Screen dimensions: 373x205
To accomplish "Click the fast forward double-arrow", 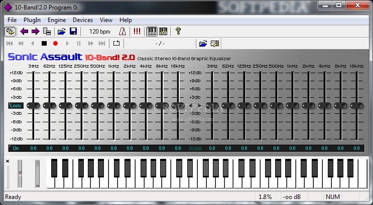I will [91, 44].
